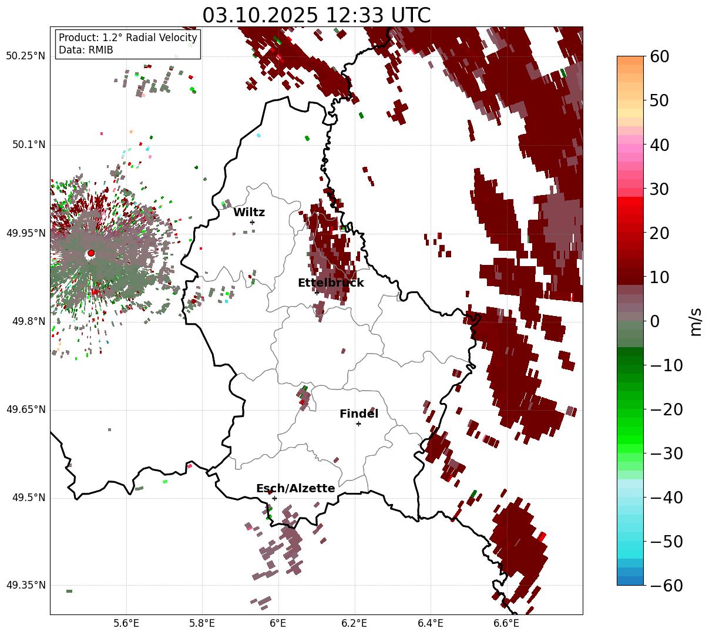This screenshot has height=635, width=709.
Task: Click the 5.8°E longitude label
Action: (203, 623)
